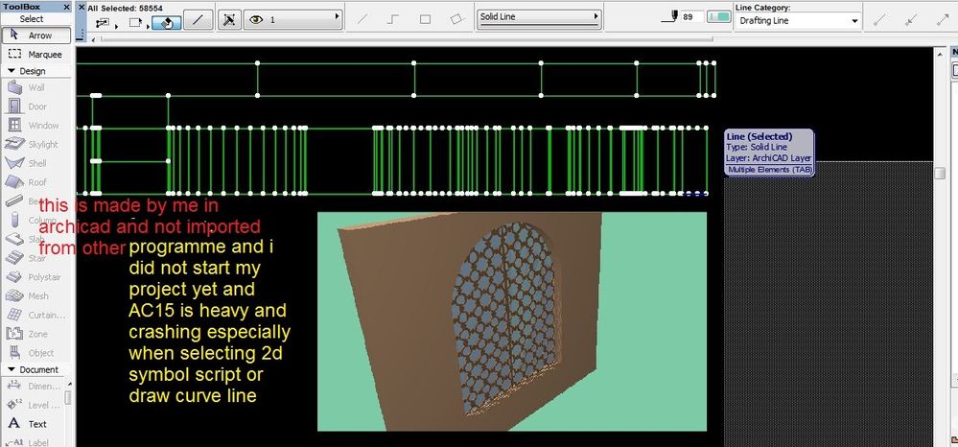Close the ToolBox panel
Screen dimensions: 958x447
pos(68,7)
